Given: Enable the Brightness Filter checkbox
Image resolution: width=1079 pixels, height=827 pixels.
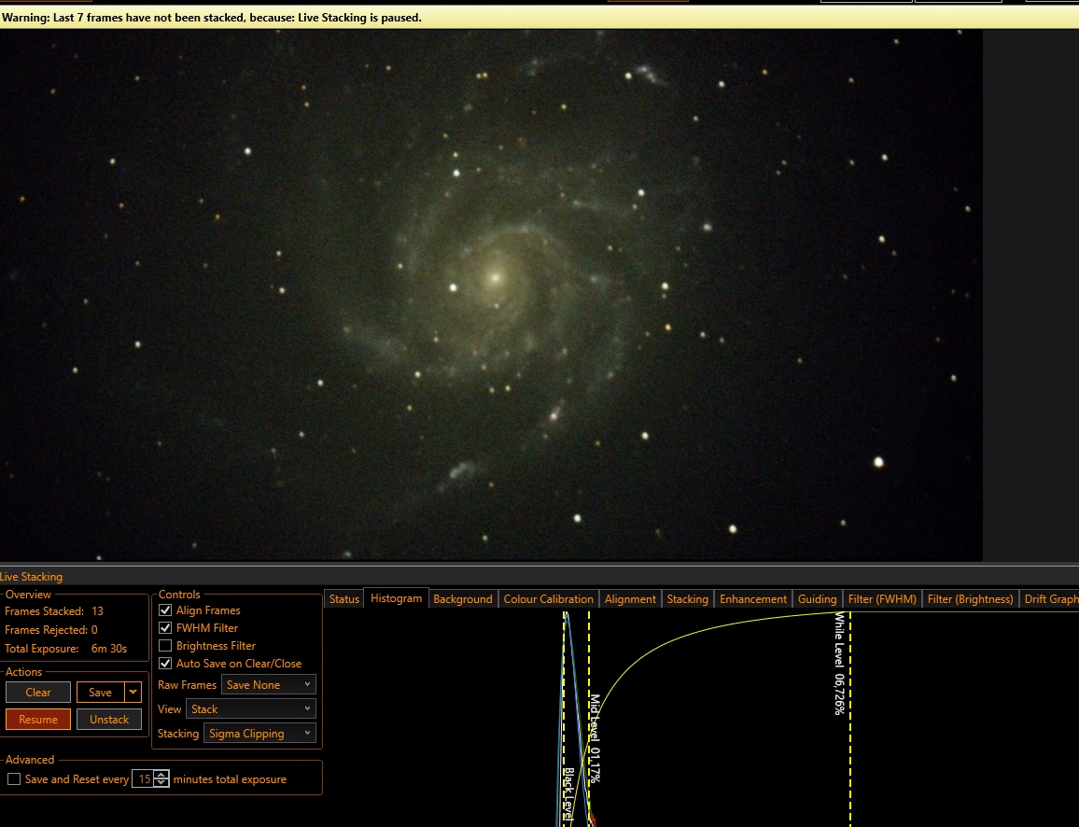Looking at the screenshot, I should click(165, 646).
